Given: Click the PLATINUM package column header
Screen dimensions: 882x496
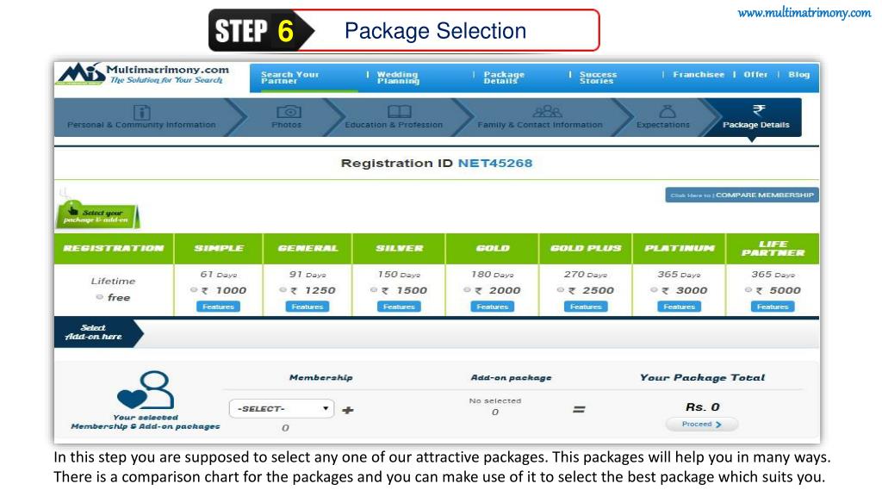Looking at the screenshot, I should click(680, 249).
